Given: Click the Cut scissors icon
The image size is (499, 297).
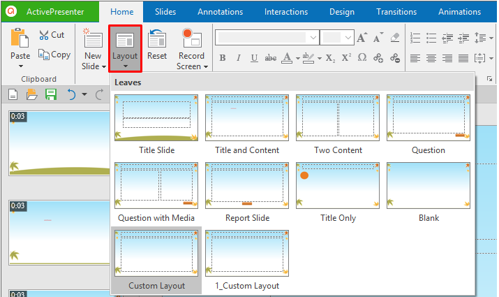Looking at the screenshot, I should [44, 35].
